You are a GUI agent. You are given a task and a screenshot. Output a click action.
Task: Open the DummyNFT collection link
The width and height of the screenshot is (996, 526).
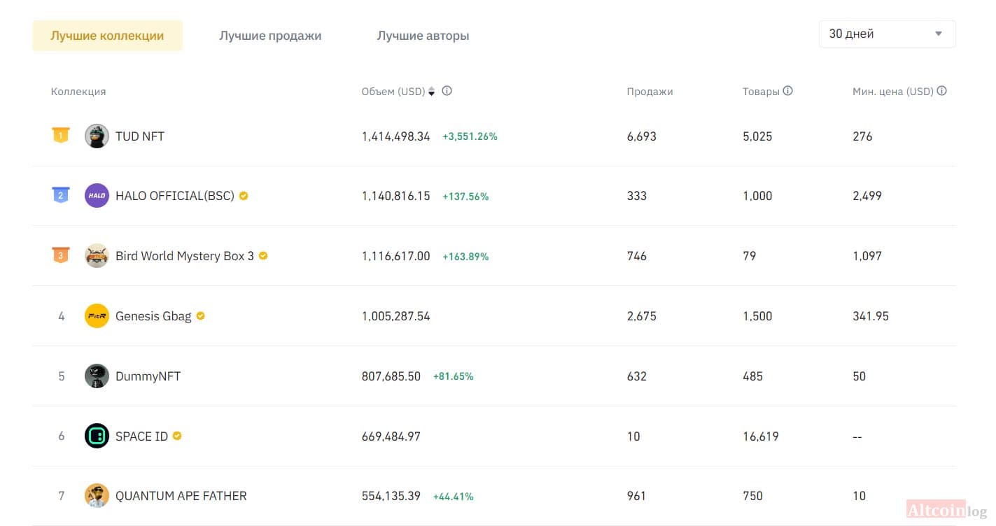[x=148, y=376]
